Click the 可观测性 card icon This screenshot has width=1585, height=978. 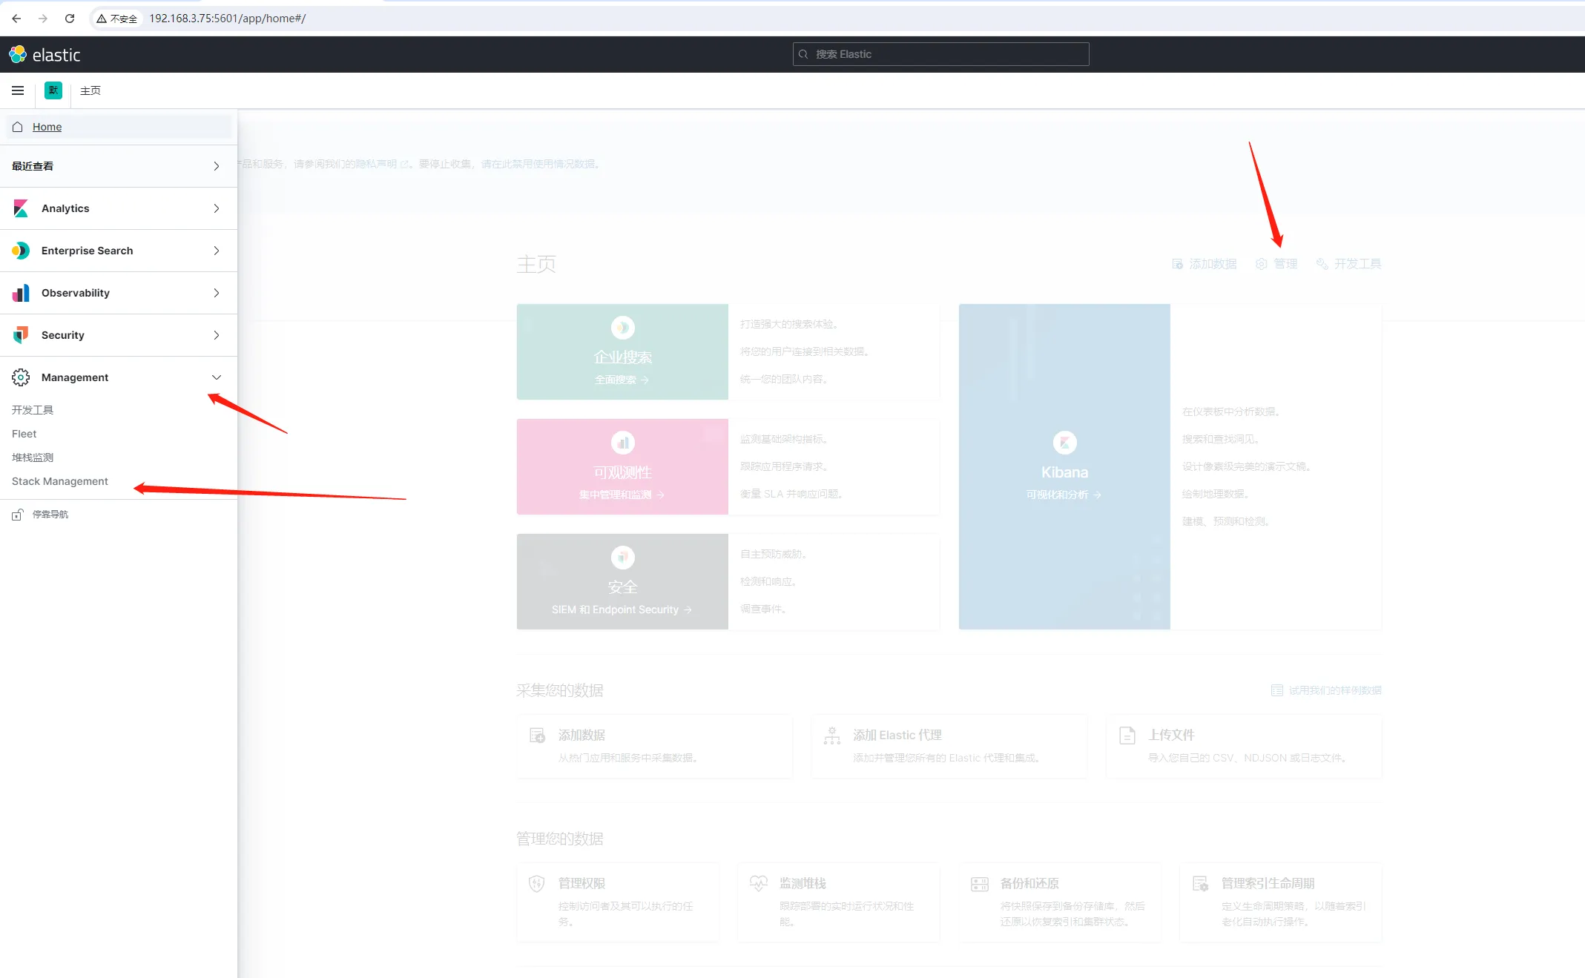click(x=623, y=443)
